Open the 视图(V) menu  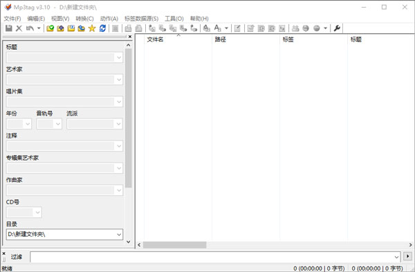60,19
